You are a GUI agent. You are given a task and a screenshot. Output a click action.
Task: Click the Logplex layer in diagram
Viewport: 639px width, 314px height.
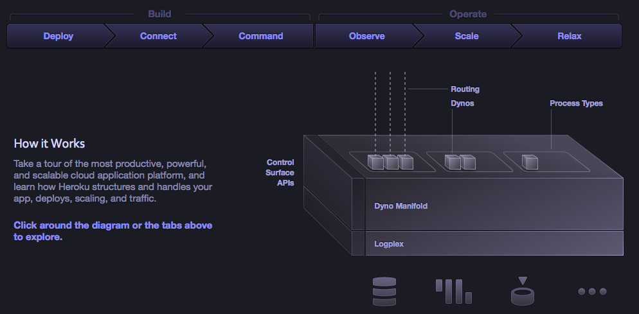pyautogui.click(x=494, y=243)
